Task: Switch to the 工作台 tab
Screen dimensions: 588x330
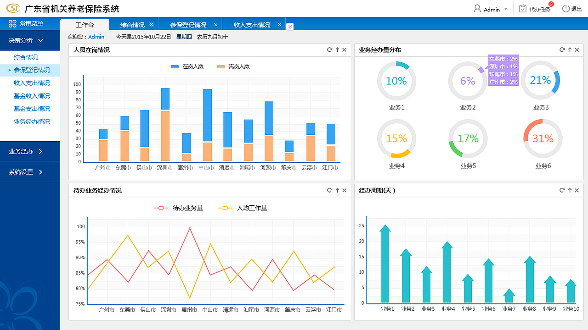Action: [x=85, y=25]
